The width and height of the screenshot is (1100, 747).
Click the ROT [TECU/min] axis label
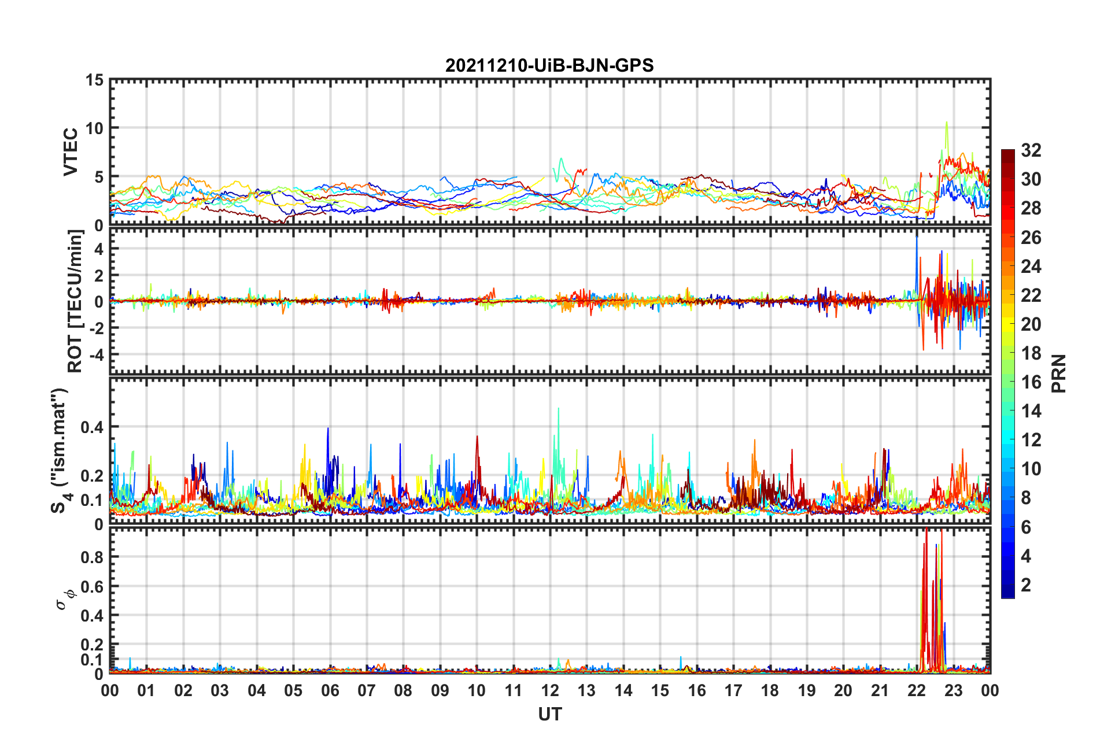point(75,301)
